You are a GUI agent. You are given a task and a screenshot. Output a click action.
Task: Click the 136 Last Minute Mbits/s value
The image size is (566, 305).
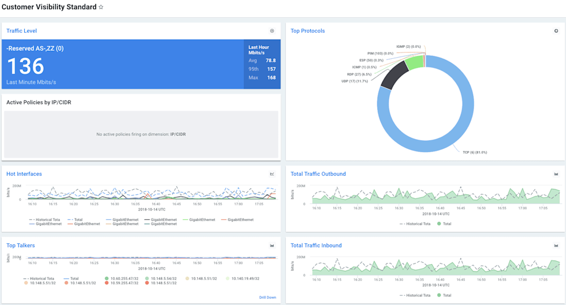point(25,66)
